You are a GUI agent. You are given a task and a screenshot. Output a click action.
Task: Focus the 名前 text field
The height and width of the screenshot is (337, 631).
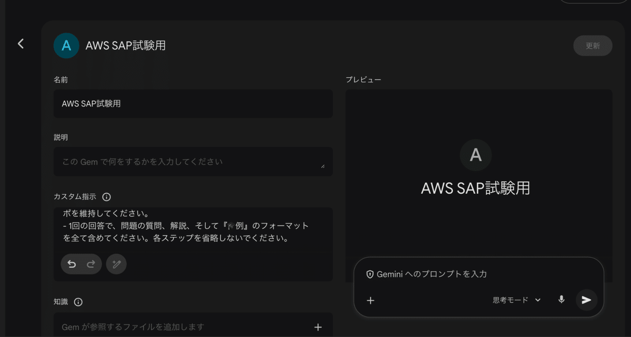193,103
